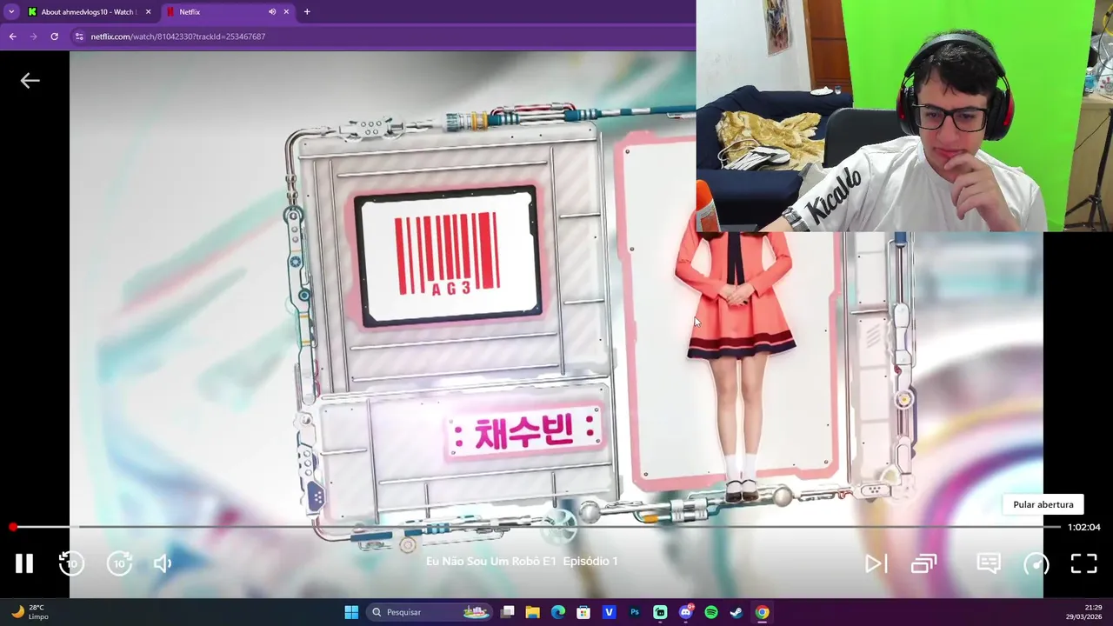This screenshot has width=1113, height=626.
Task: Open Microsoft Store from the taskbar
Action: coord(583,612)
